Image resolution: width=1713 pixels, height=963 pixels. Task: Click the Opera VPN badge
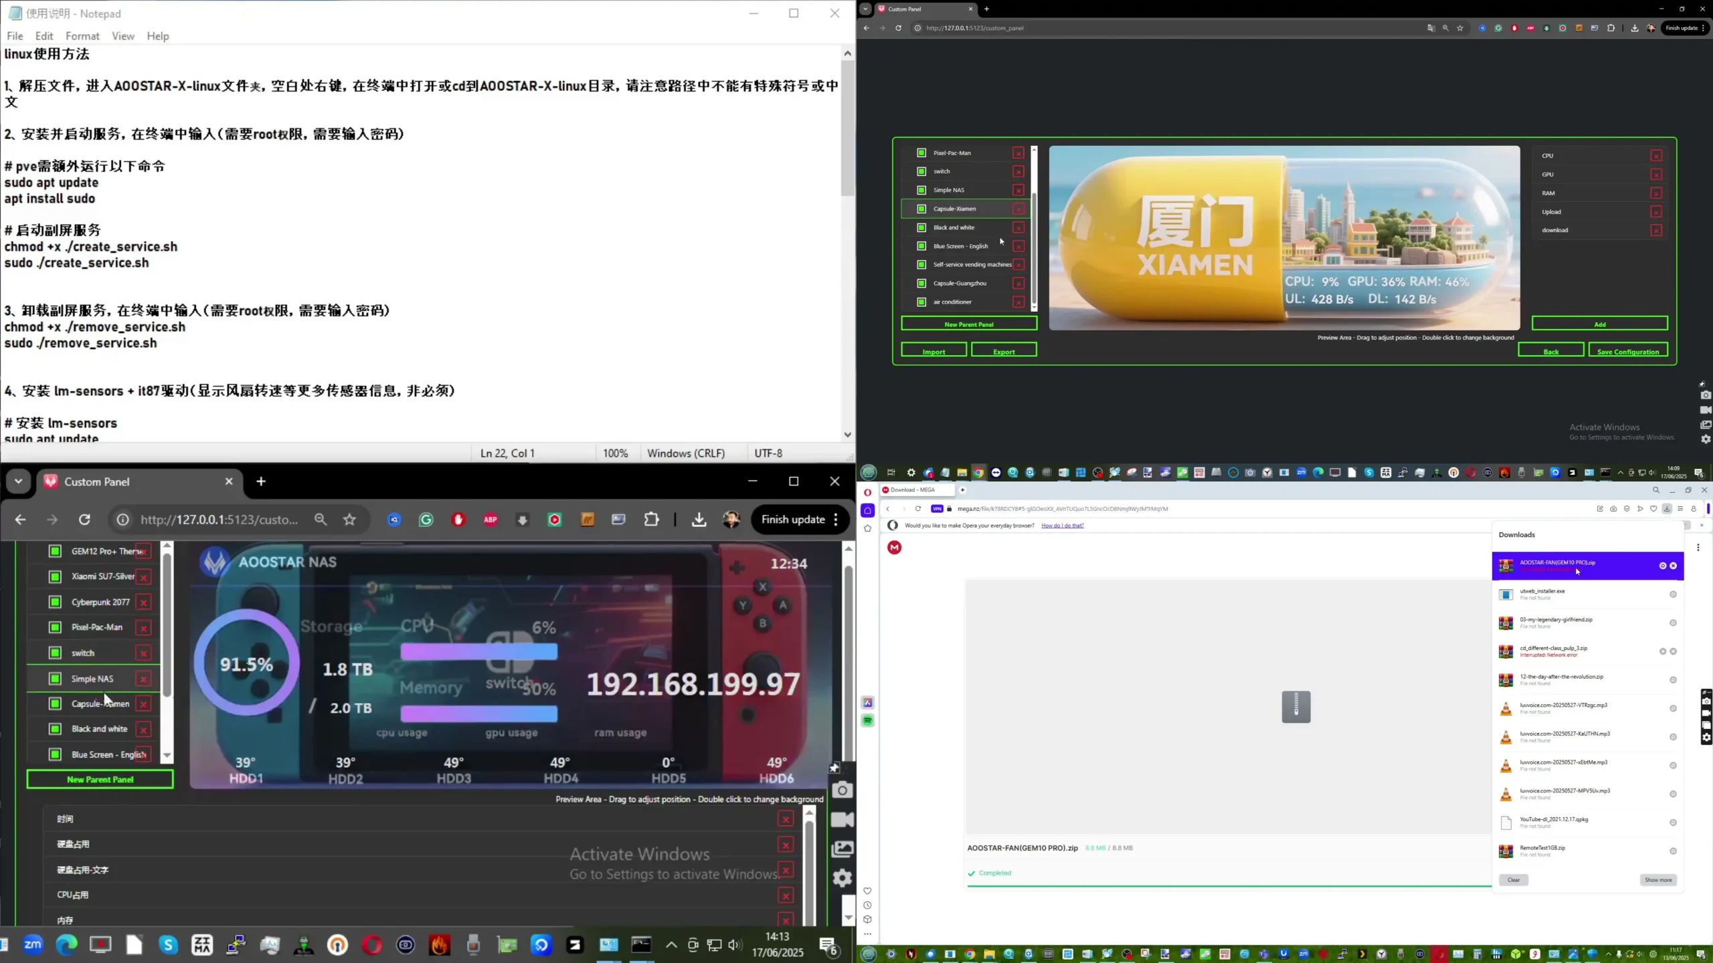937,509
